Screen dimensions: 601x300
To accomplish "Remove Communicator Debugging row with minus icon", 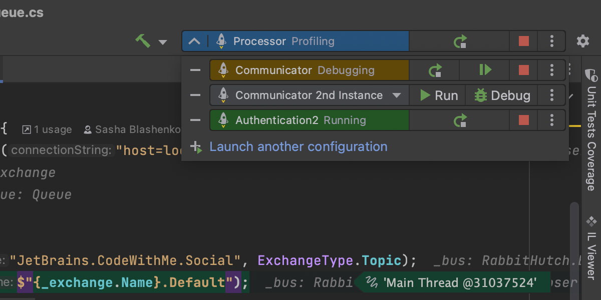I will tap(196, 70).
